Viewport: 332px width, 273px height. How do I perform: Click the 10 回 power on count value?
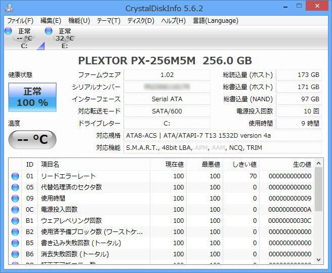click(299, 111)
